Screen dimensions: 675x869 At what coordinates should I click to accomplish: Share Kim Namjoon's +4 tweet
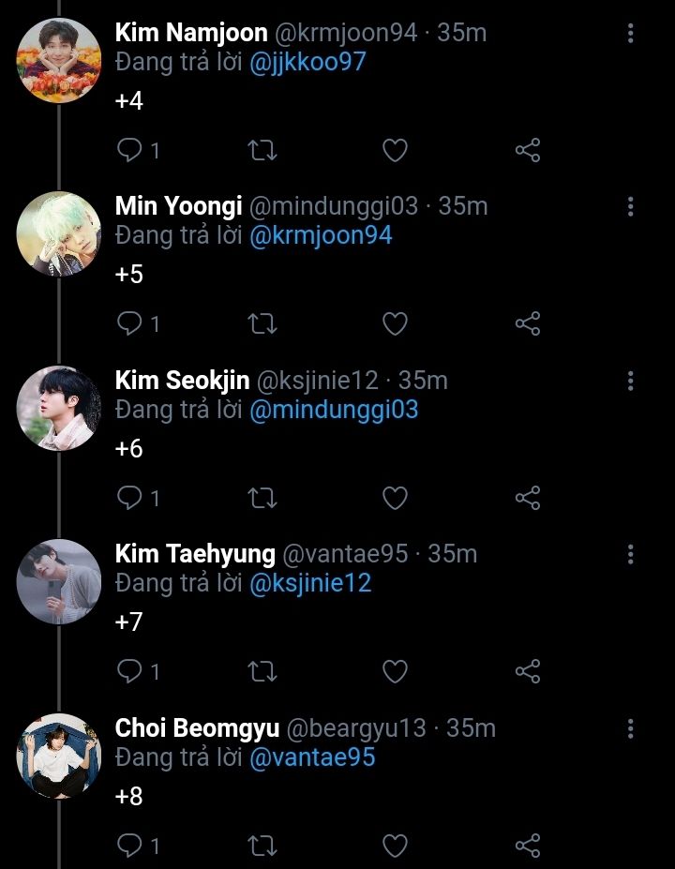tap(528, 150)
